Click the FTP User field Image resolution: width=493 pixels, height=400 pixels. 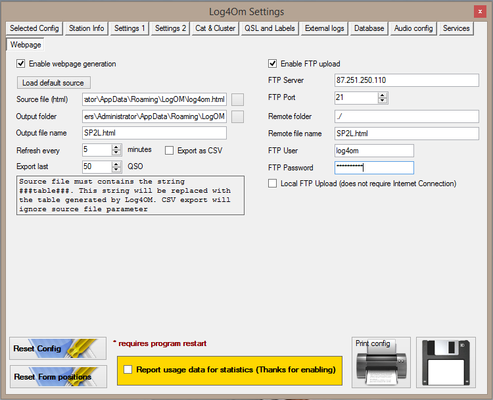pos(374,151)
